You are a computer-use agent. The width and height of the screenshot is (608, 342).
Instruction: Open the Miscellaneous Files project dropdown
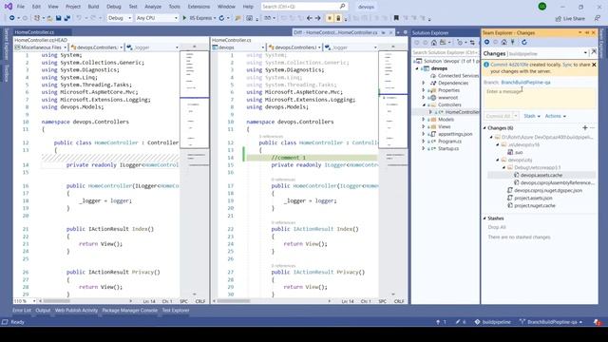tap(40, 47)
